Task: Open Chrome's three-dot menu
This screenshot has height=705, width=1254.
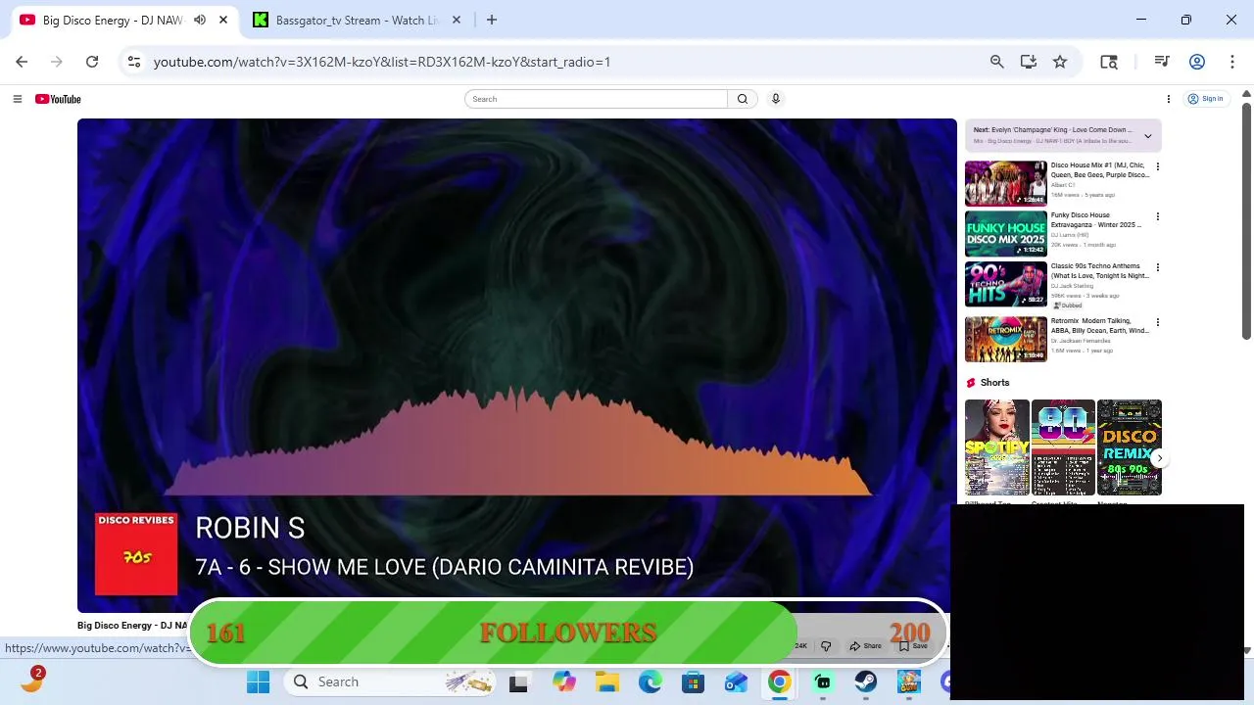Action: (1232, 62)
